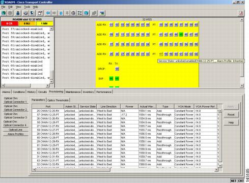The height and width of the screenshot is (183, 249).
Task: Click green highlighted port 45 in PT row
Action: [181, 35]
